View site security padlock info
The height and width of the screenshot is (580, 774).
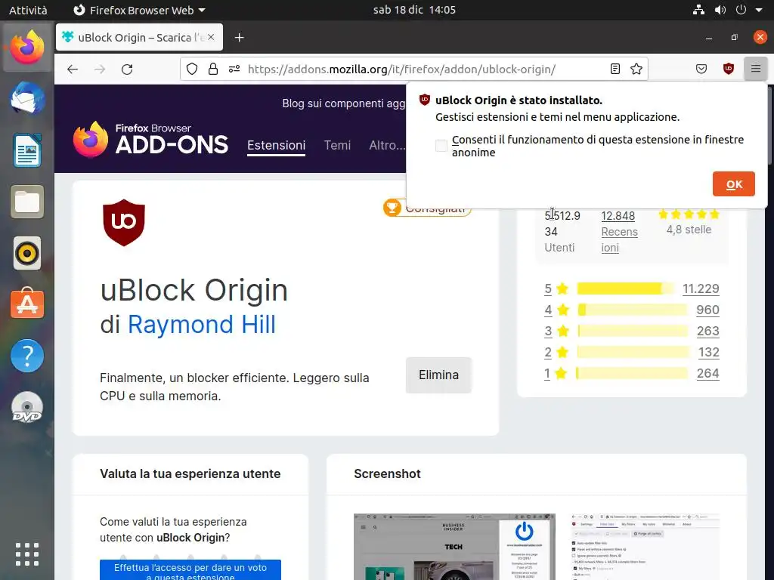pos(212,69)
